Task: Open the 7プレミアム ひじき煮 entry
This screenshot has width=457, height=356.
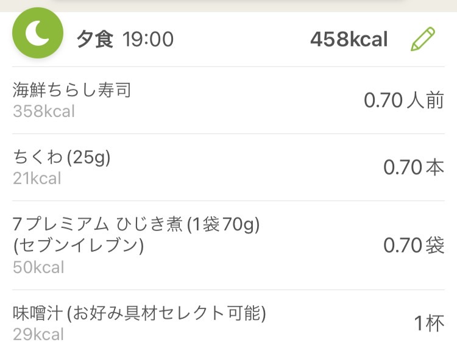Action: pyautogui.click(x=228, y=245)
